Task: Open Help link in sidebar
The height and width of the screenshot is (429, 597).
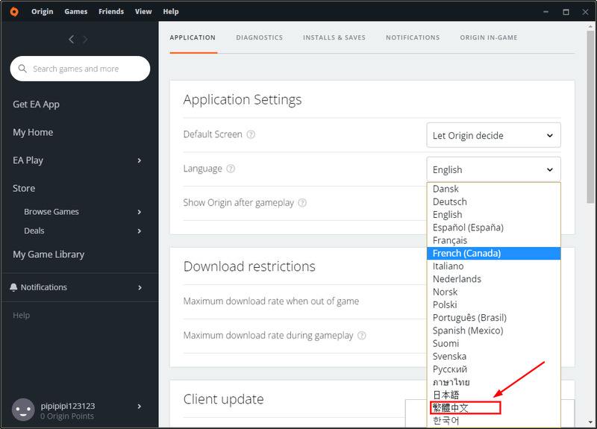Action: pos(22,315)
